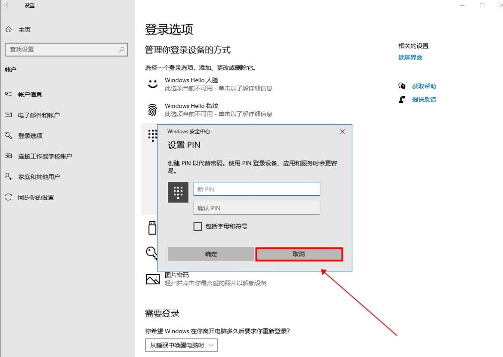Click the 获取帮助 help icon
This screenshot has width=503, height=357.
(x=402, y=86)
